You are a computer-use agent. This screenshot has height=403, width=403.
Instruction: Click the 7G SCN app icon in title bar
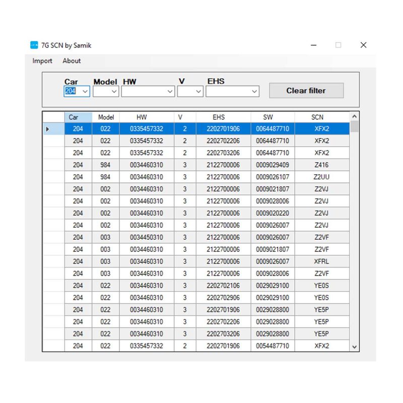click(34, 45)
